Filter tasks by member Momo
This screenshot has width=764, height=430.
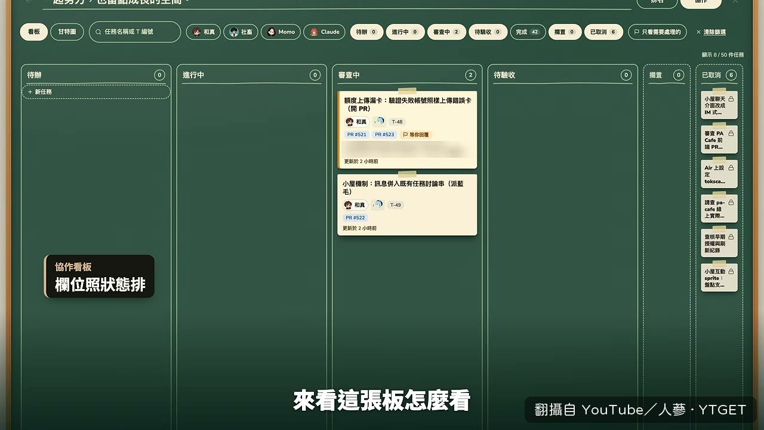click(x=281, y=32)
